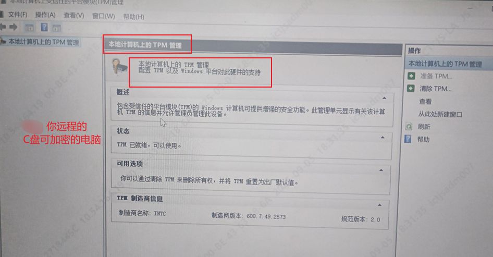The image size is (493, 257).
Task: Collapse the TPM 制造商信息 section
Action: [379, 205]
